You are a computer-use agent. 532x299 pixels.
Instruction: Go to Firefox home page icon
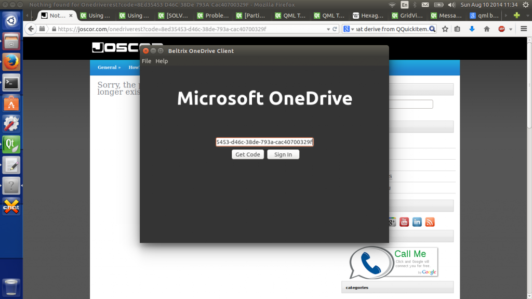487,29
